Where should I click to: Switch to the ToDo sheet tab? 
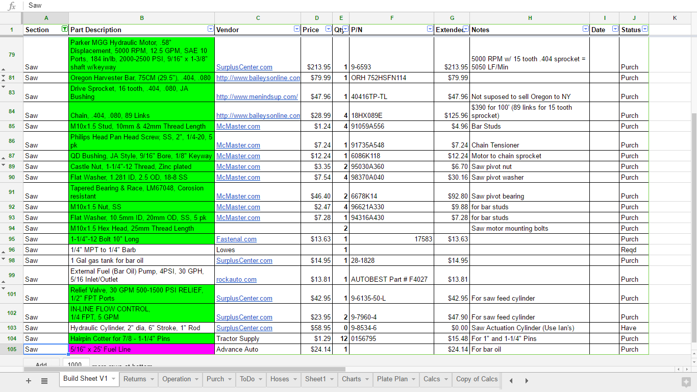point(247,379)
